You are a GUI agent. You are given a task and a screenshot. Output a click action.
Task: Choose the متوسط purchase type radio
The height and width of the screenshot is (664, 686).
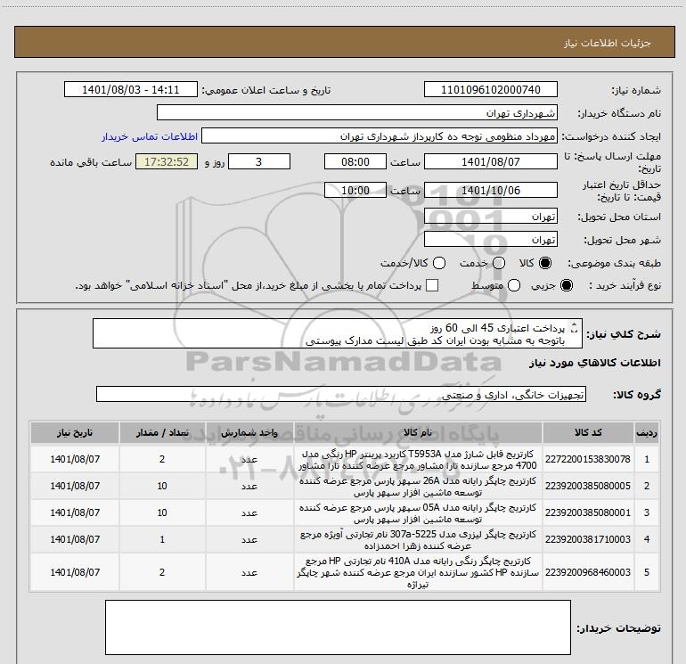(x=514, y=285)
